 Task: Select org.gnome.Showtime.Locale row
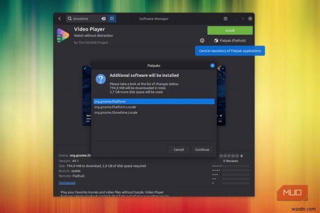(x=154, y=113)
